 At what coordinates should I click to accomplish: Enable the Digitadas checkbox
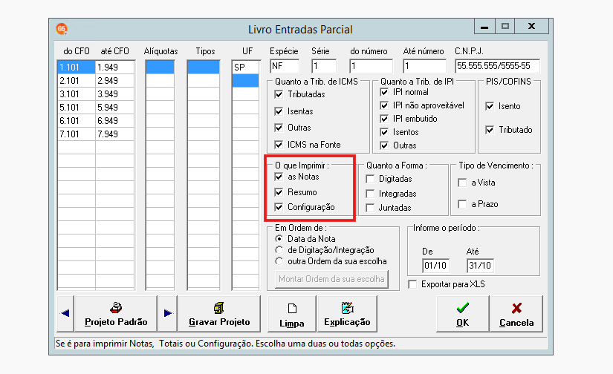370,179
